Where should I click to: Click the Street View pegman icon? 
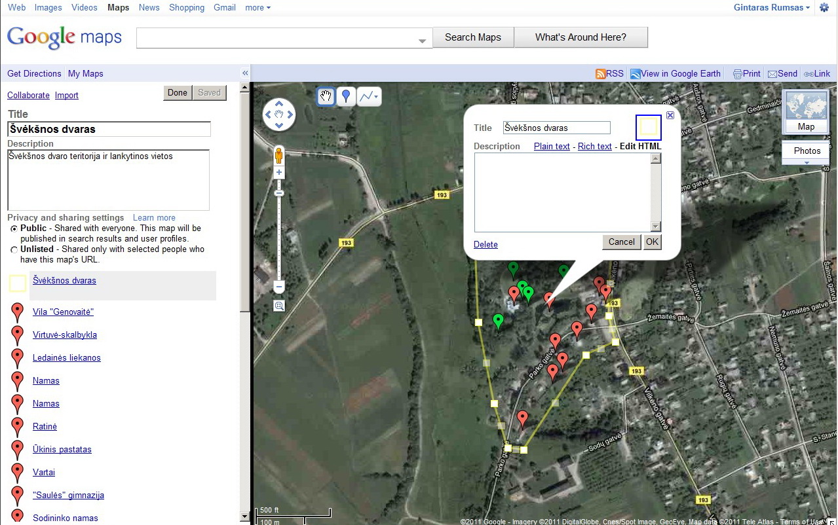279,156
